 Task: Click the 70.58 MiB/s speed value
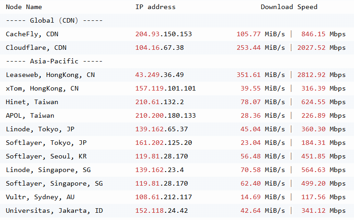263,170
